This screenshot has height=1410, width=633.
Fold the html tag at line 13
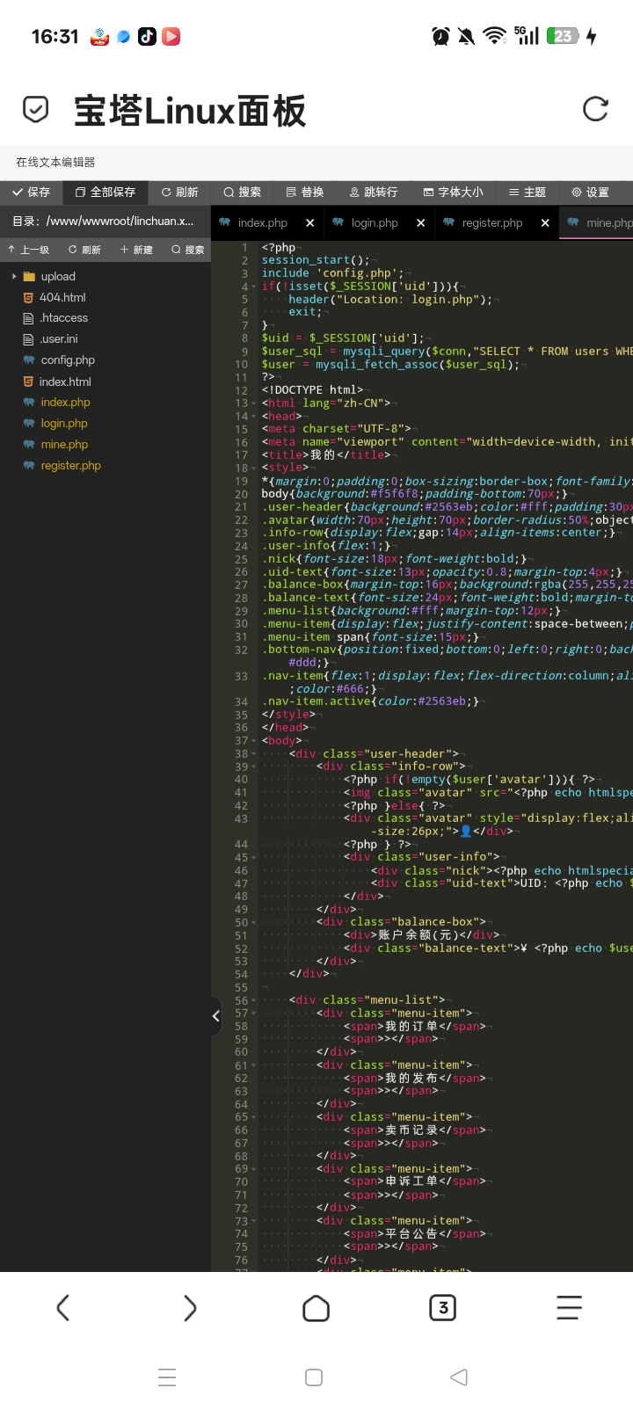(x=254, y=403)
